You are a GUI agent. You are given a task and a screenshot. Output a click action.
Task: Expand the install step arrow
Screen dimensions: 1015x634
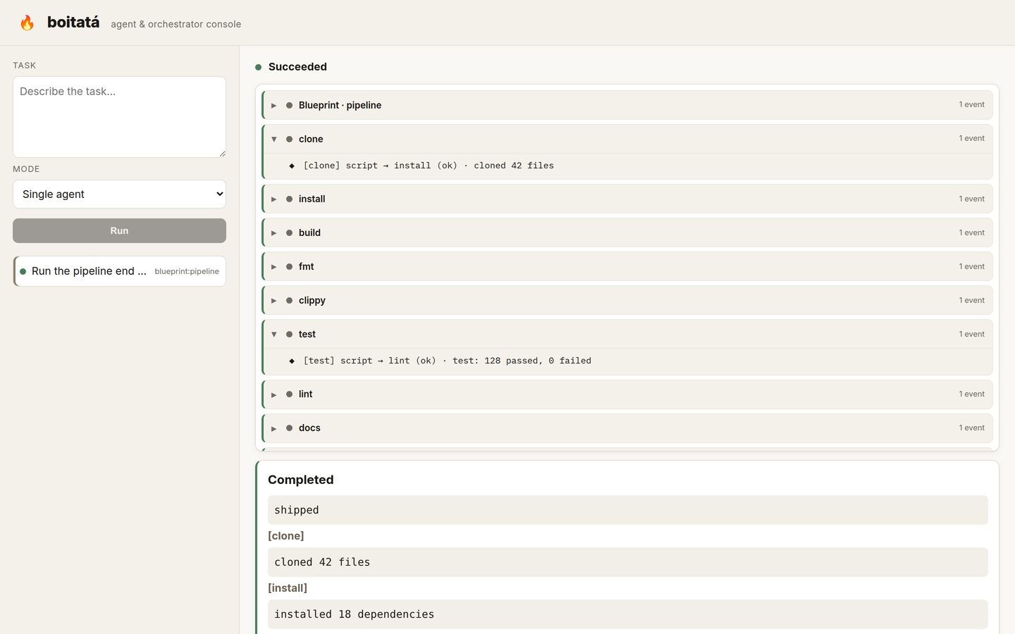(274, 199)
